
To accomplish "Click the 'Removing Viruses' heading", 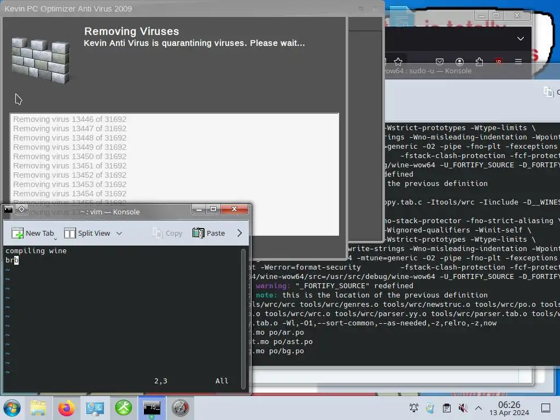I will 131,31.
